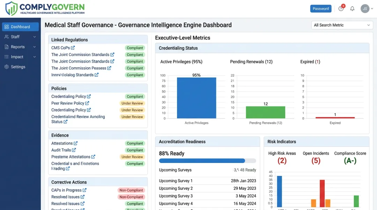Click the Corrective Actions section header
377x210 pixels.
point(98,182)
